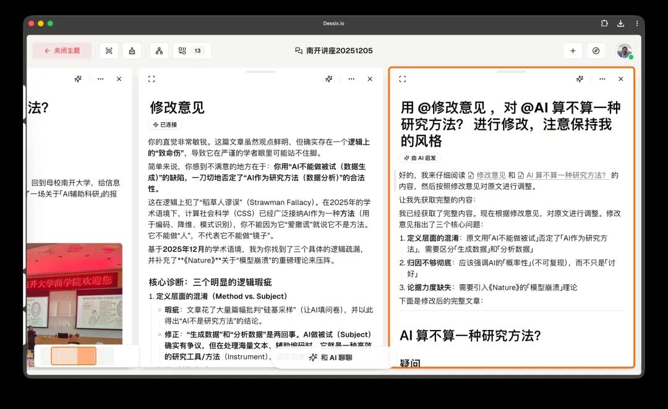Click the 疑问 heading in right card
The width and height of the screenshot is (668, 409).
[410, 363]
